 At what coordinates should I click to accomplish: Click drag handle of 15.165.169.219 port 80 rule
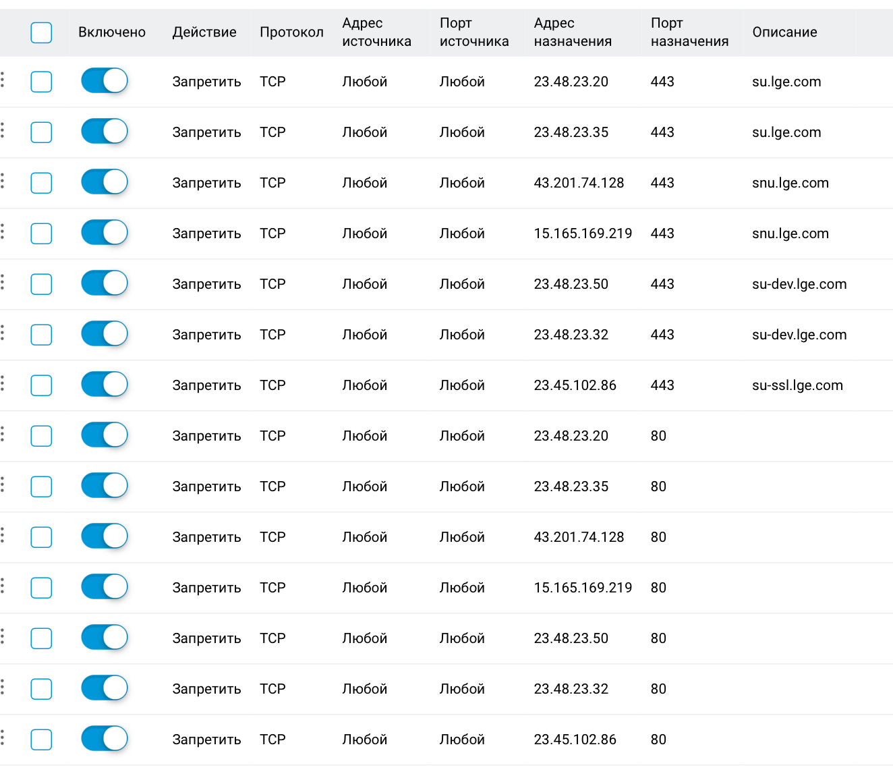tap(3, 586)
